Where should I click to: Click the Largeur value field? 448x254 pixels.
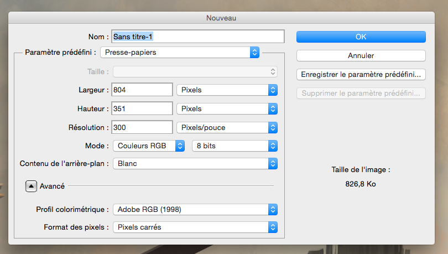(x=142, y=90)
